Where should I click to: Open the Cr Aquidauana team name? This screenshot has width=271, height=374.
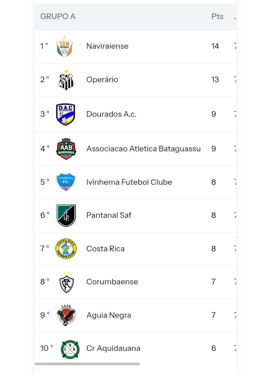click(x=113, y=348)
